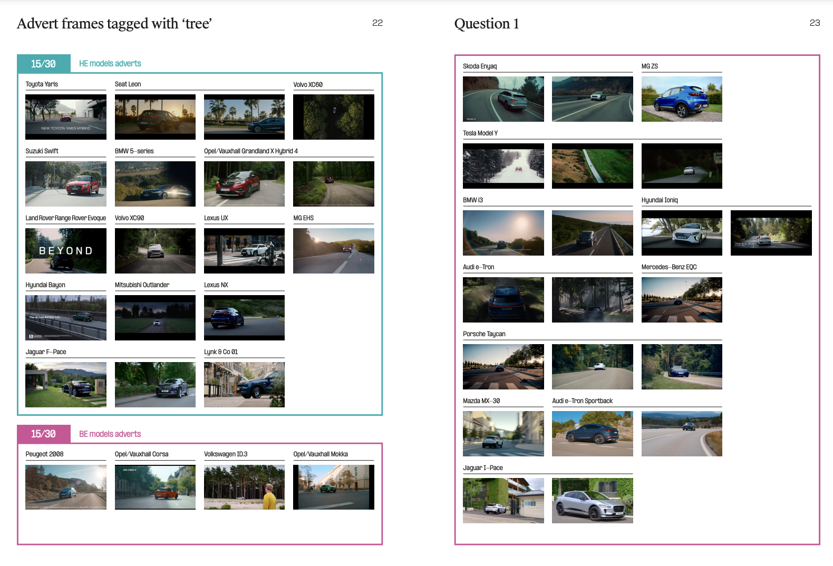
Task: Click the Audi e-Tron label
Action: (x=478, y=267)
